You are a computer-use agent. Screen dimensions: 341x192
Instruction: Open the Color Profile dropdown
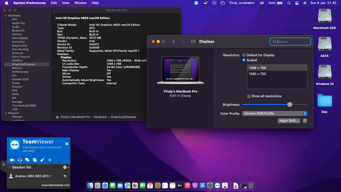coord(275,113)
